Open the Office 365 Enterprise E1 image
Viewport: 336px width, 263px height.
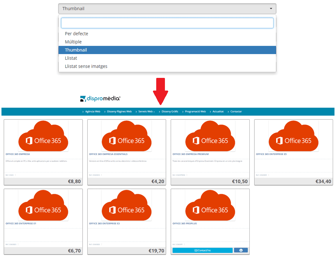(43, 205)
